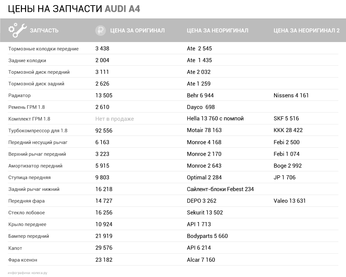Click the ruble symbol icon
The width and height of the screenshot is (346, 277).
click(100, 30)
